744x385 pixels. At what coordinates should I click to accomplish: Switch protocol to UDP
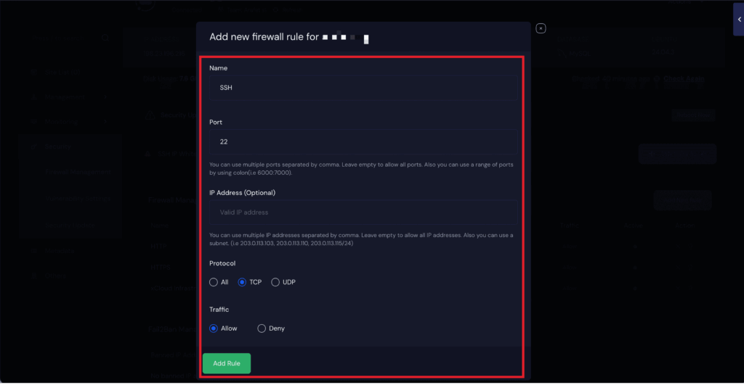tap(276, 282)
